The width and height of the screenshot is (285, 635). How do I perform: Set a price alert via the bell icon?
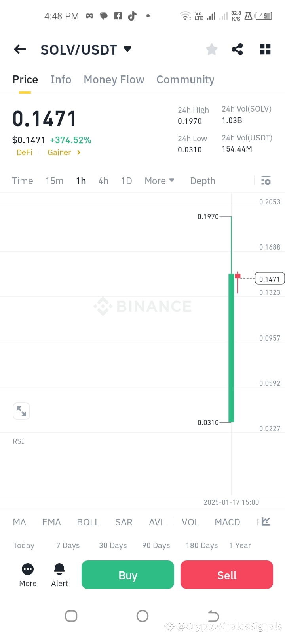(x=59, y=574)
